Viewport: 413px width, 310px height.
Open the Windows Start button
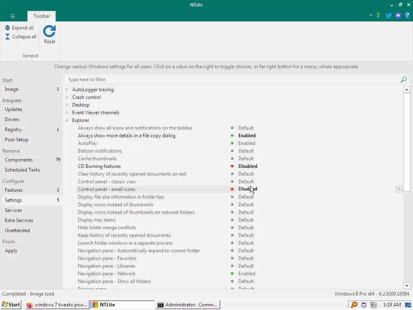point(10,305)
